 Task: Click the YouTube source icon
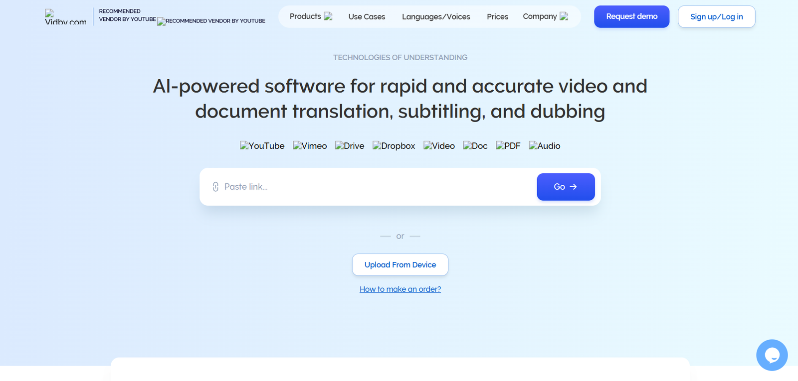[262, 146]
